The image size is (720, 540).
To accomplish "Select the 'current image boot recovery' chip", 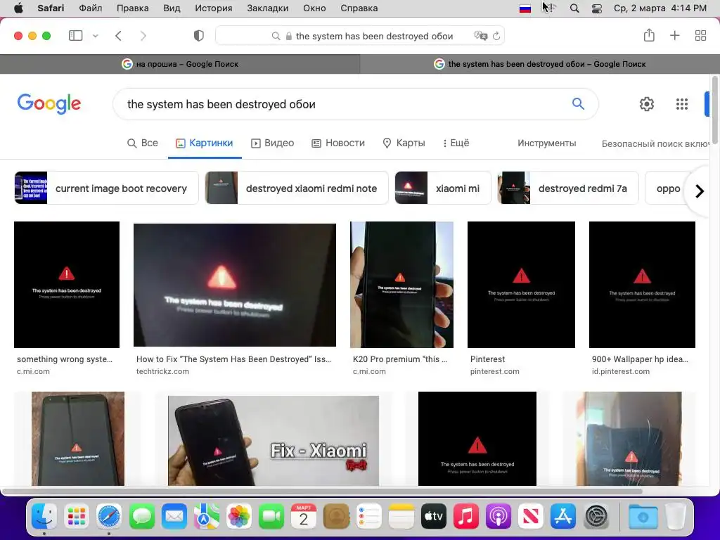I will 107,188.
